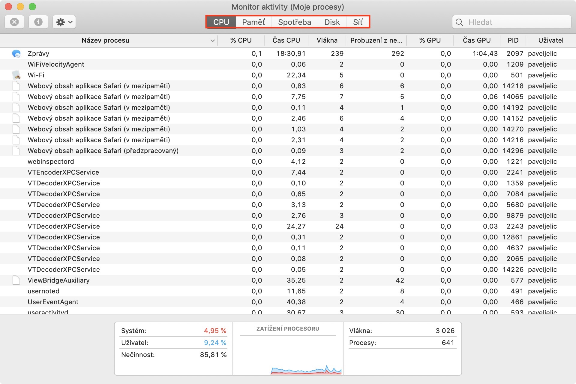Select the Síť tab
Image resolution: width=576 pixels, height=384 pixels.
point(358,22)
